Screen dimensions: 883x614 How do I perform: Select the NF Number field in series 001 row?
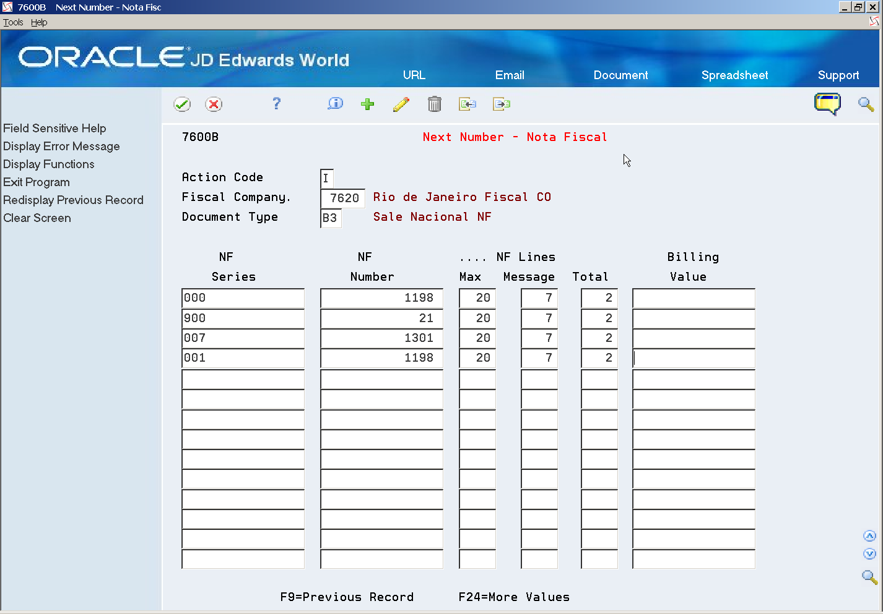point(381,358)
